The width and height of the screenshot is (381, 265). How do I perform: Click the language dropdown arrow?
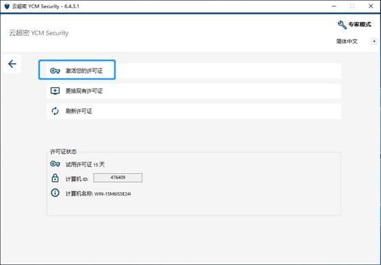tap(374, 41)
